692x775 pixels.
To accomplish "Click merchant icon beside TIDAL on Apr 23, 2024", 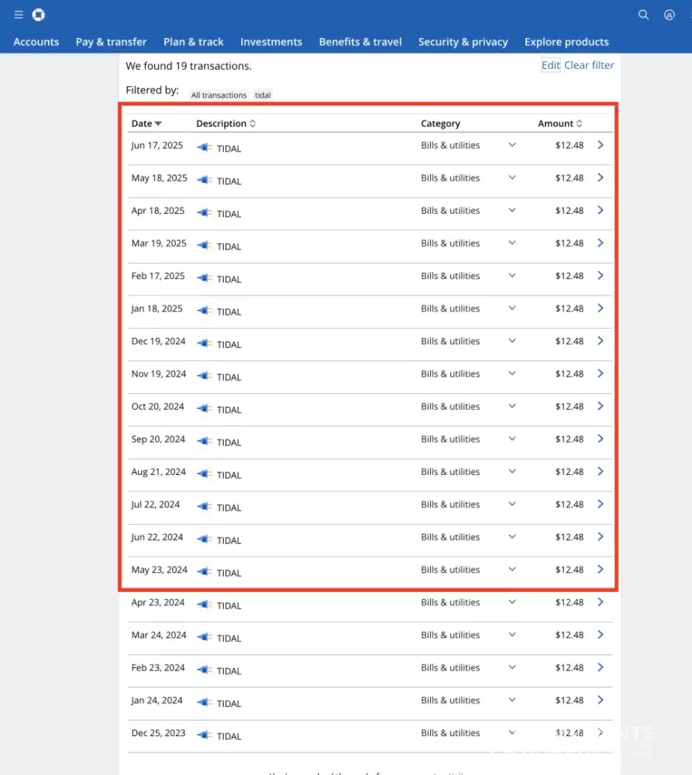I will (204, 604).
